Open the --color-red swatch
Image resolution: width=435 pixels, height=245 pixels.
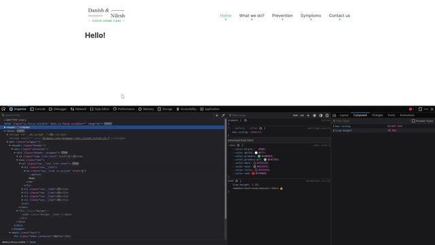pos(253,174)
